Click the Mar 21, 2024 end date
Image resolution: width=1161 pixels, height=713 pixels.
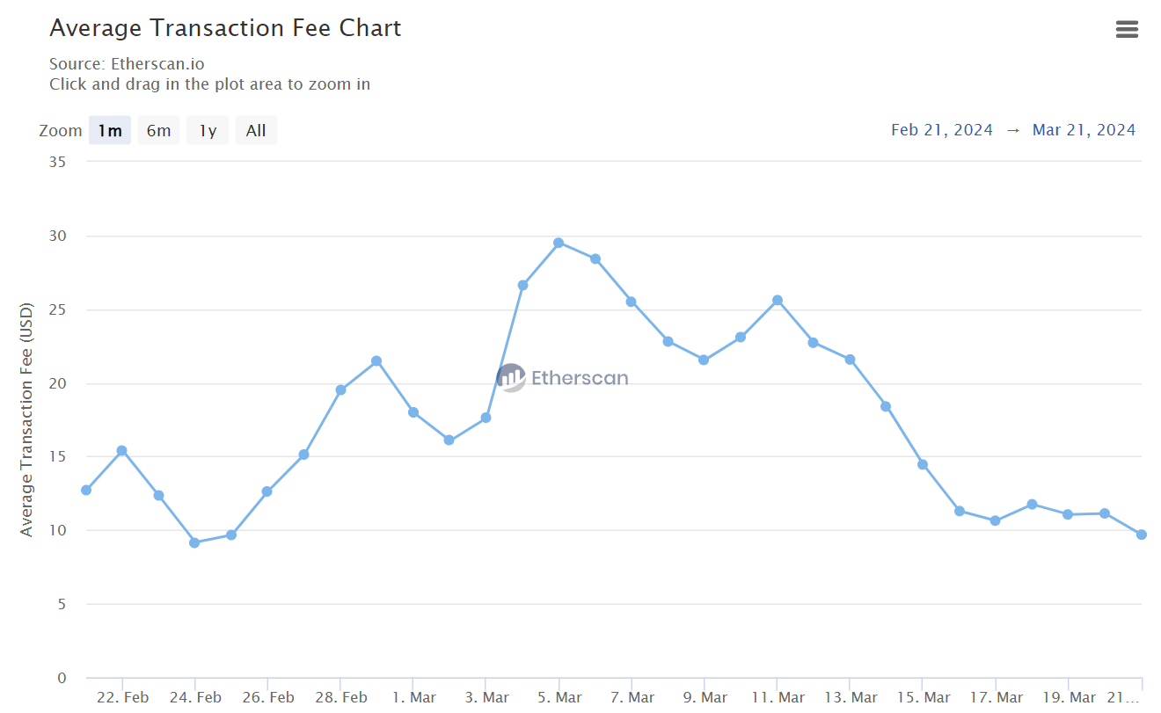point(1084,129)
